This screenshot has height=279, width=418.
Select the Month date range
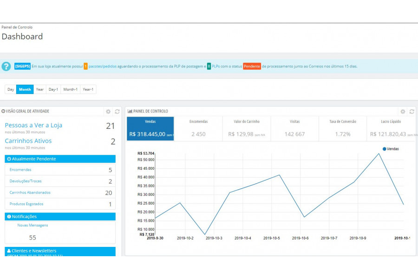click(x=25, y=89)
